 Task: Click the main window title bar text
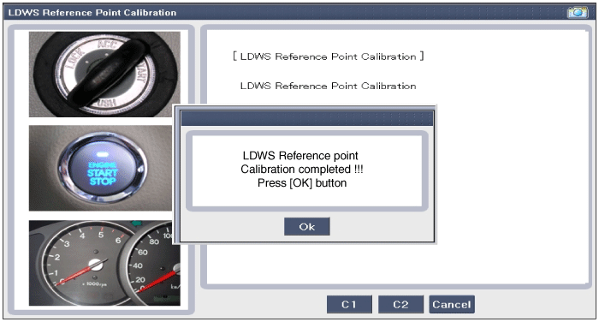pyautogui.click(x=92, y=13)
